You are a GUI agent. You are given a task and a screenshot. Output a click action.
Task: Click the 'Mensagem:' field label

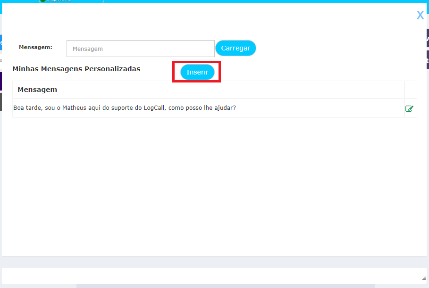pos(35,47)
